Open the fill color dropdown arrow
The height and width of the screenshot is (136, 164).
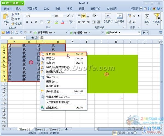[59, 22]
